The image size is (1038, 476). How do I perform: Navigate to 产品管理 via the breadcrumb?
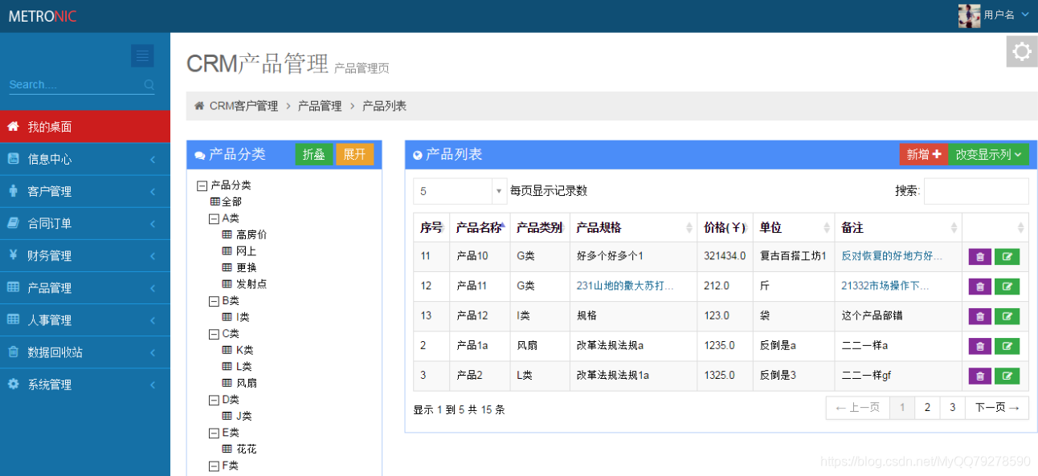click(319, 105)
